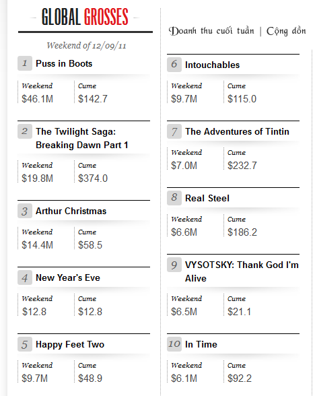Click the rank 10 number badge
Screen dimensions: 315x396
[x=174, y=344]
